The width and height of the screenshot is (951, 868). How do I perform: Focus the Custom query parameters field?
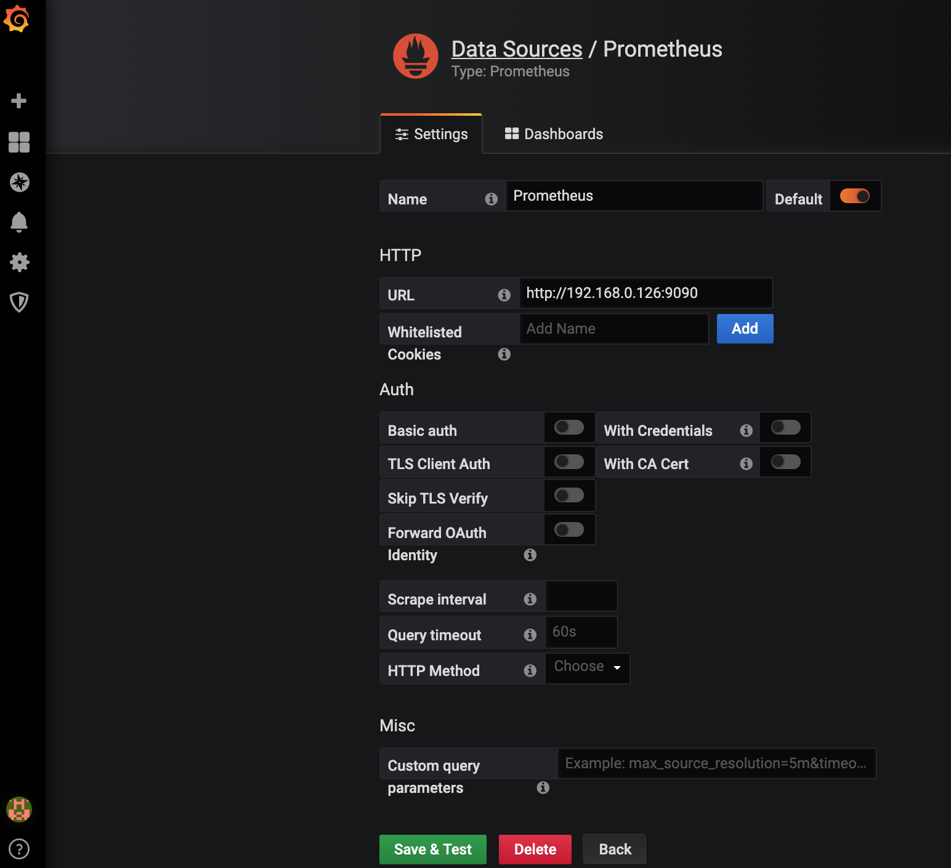point(717,763)
